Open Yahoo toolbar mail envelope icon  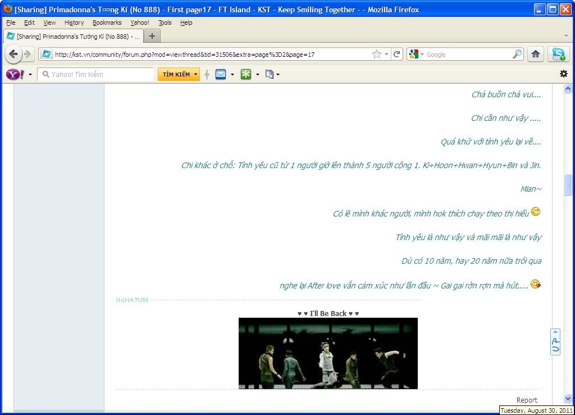tap(221, 75)
